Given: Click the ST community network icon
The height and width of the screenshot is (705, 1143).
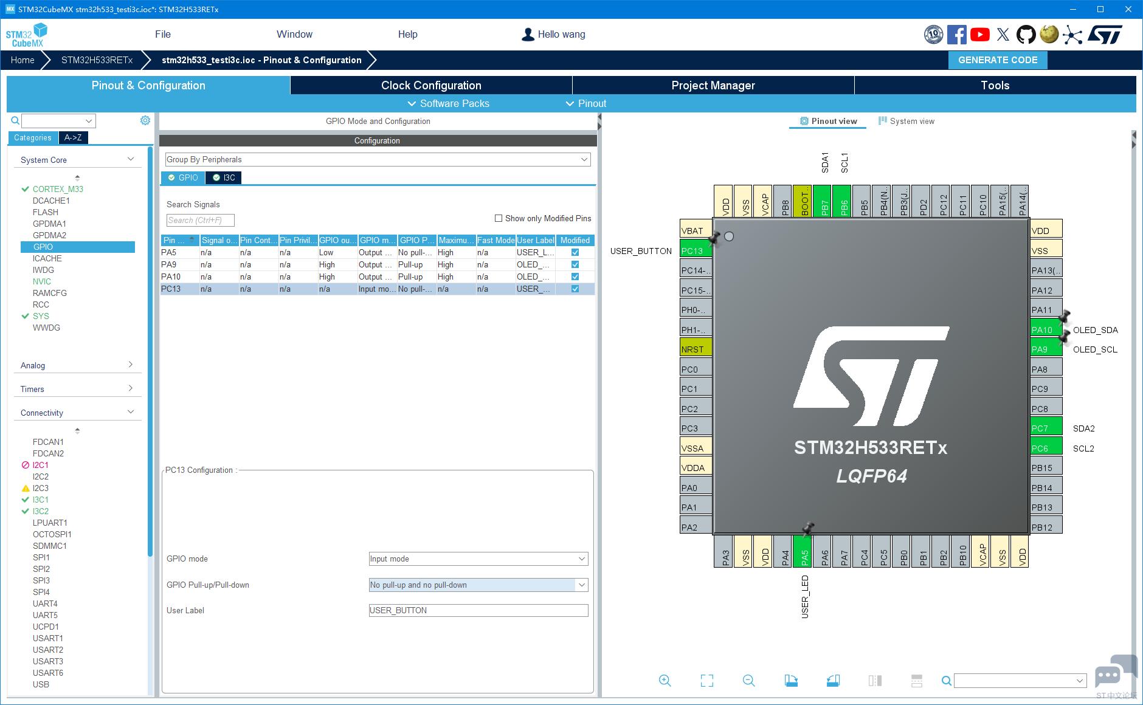Looking at the screenshot, I should click(x=1072, y=35).
